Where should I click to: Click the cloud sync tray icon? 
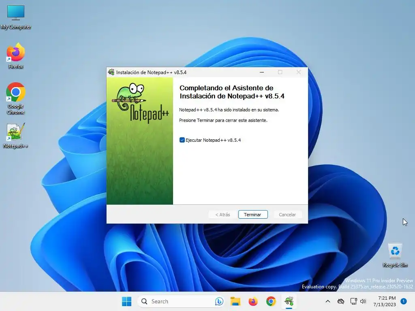340,301
